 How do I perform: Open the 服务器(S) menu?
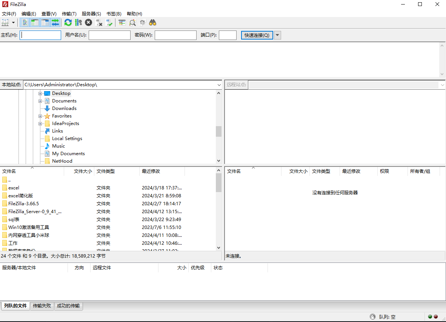click(91, 14)
